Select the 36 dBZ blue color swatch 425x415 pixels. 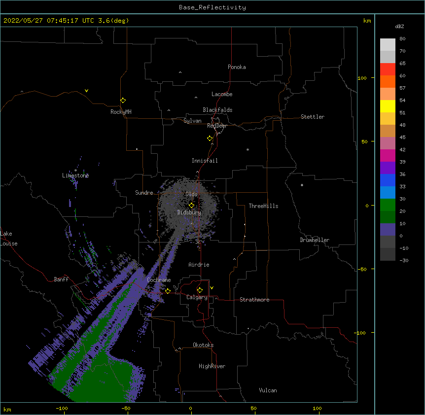[388, 180]
